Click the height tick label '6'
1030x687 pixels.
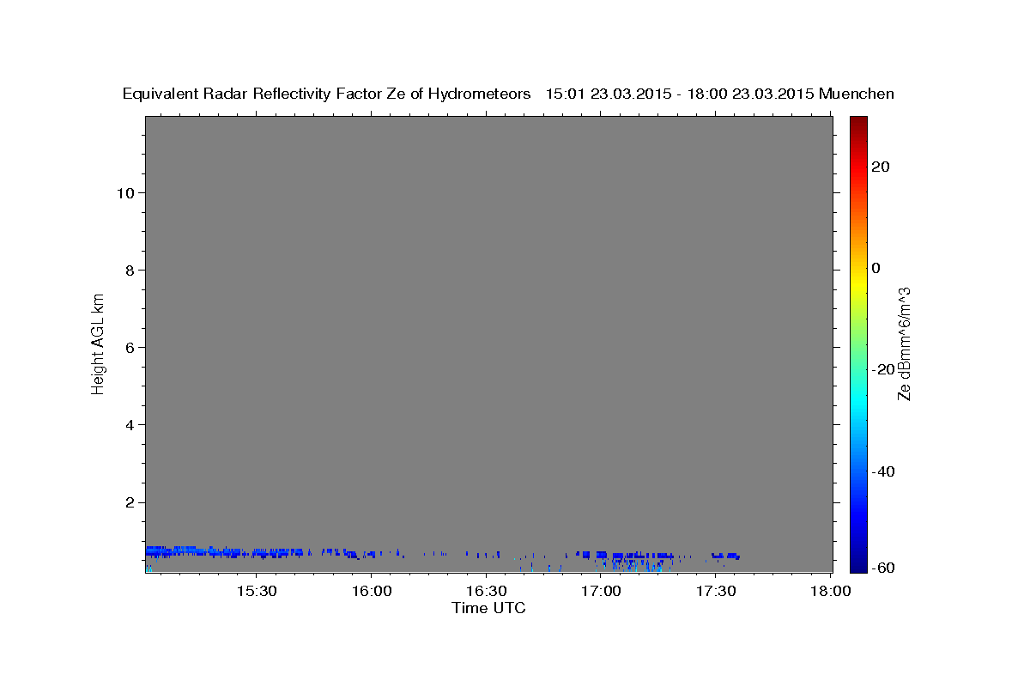point(130,347)
